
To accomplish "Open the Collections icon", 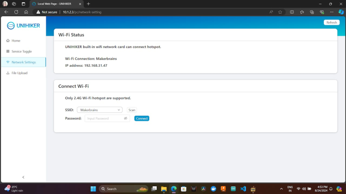I will [312, 12].
